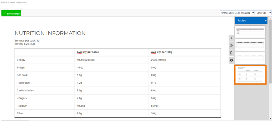Choose the second table template thumbnail
The image size is (272, 121).
pyautogui.click(x=250, y=45)
